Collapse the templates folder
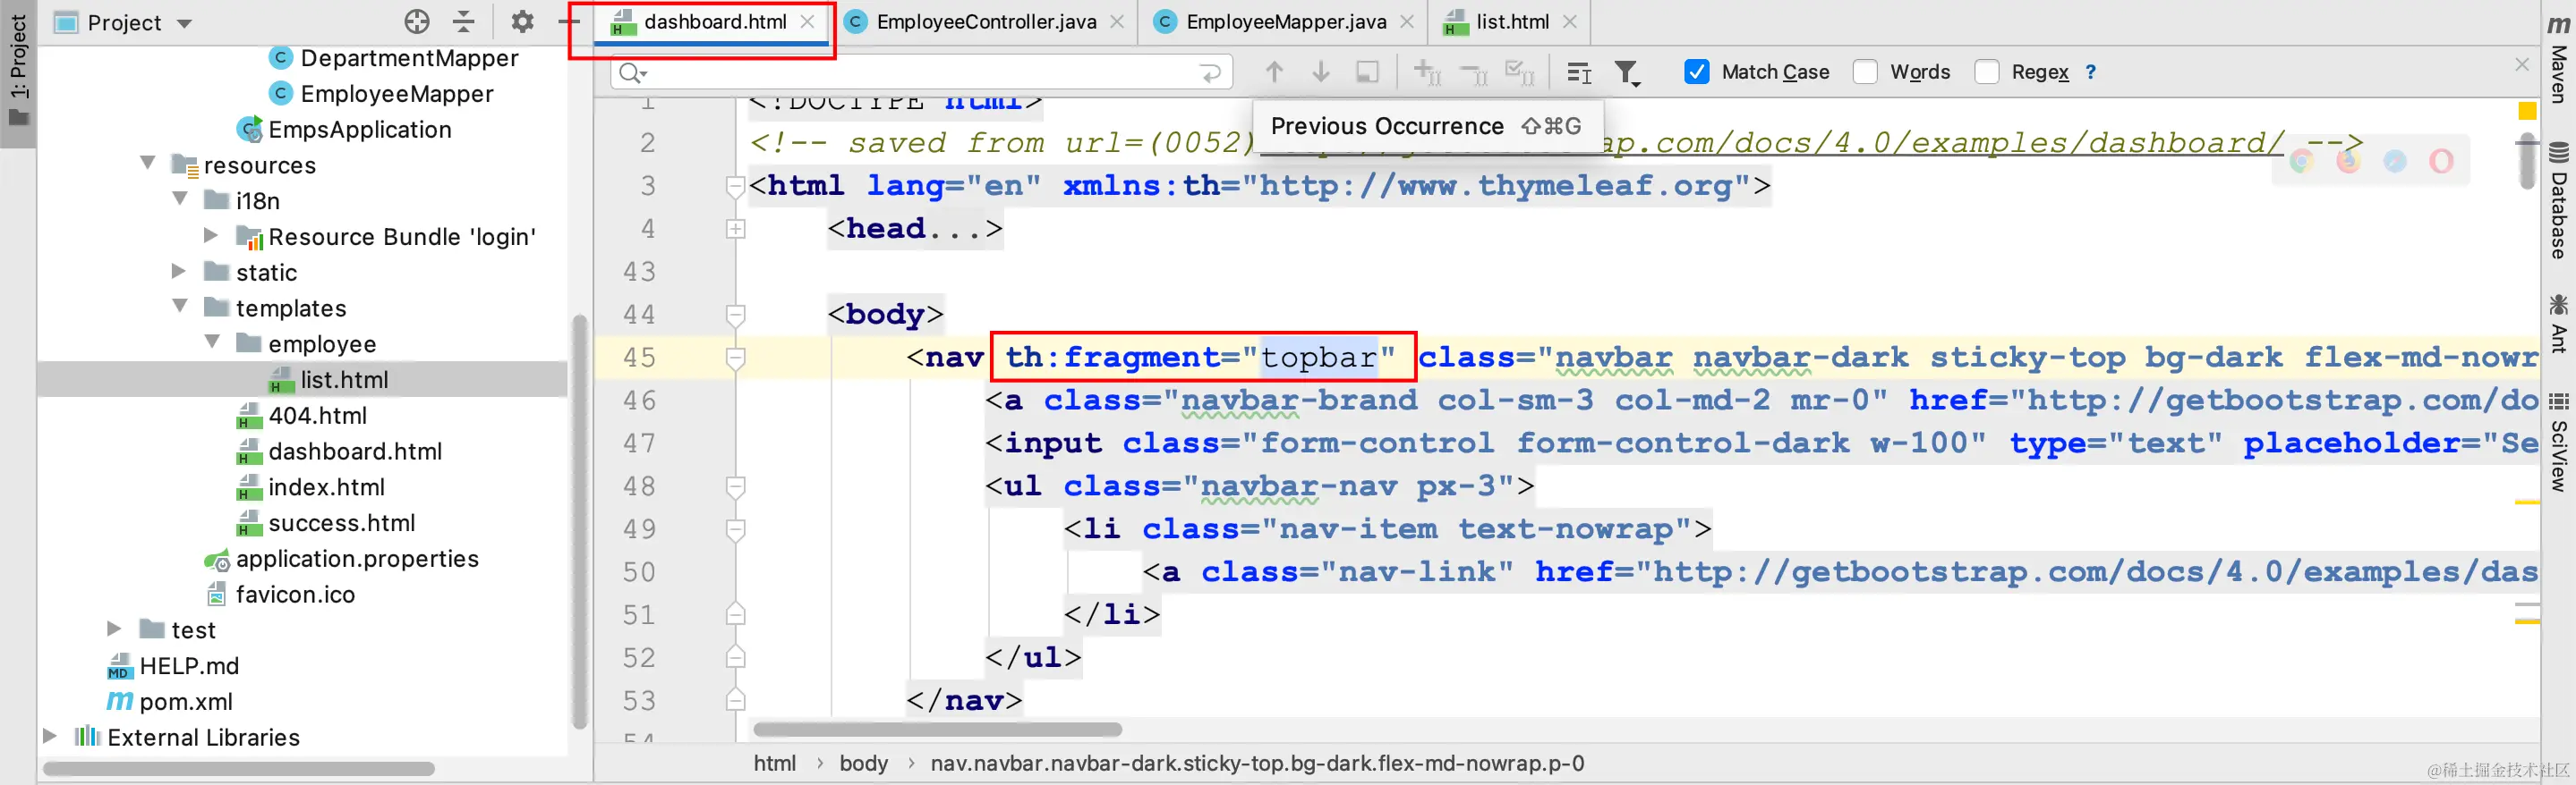2576x785 pixels. (180, 306)
